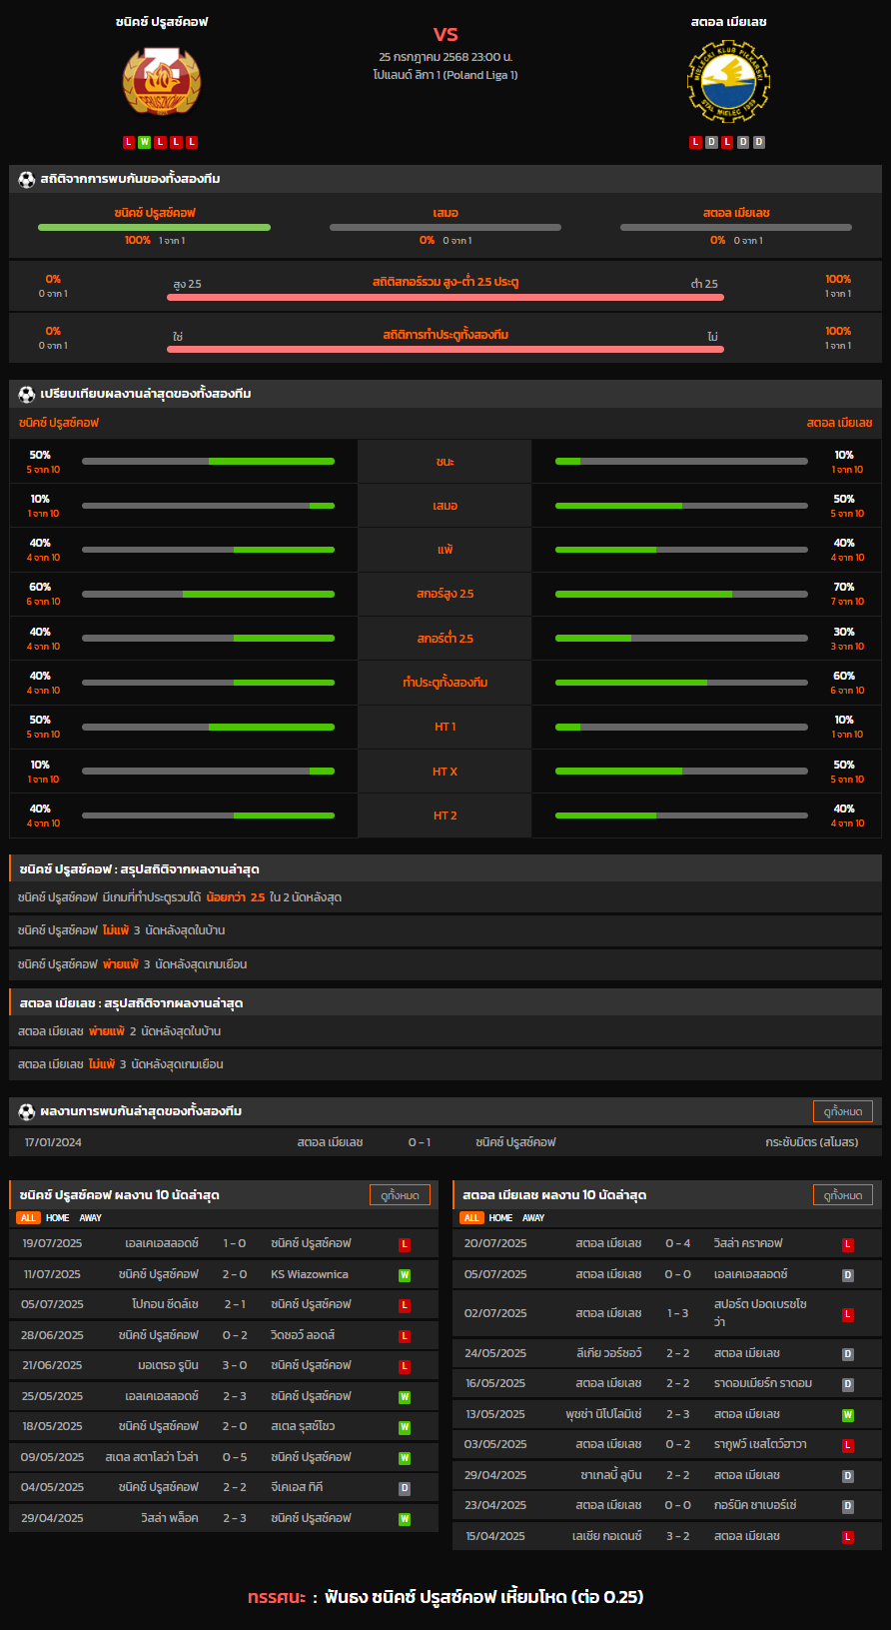Click the W result badge for KS Wiazownica match
This screenshot has height=1630, width=891.
pyautogui.click(x=405, y=1275)
